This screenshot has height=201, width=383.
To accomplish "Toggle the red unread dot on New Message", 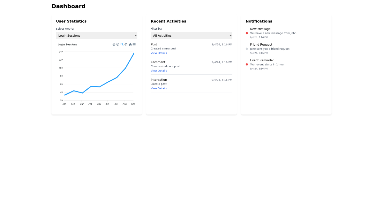I will [x=246, y=33].
